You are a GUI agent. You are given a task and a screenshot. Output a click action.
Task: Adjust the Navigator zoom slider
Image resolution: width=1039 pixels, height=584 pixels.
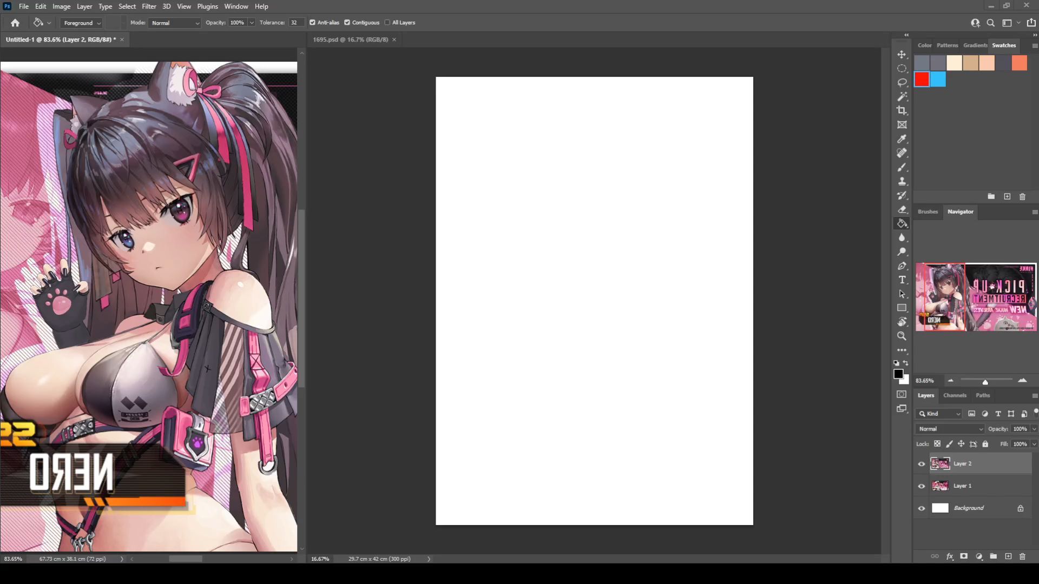pyautogui.click(x=985, y=382)
